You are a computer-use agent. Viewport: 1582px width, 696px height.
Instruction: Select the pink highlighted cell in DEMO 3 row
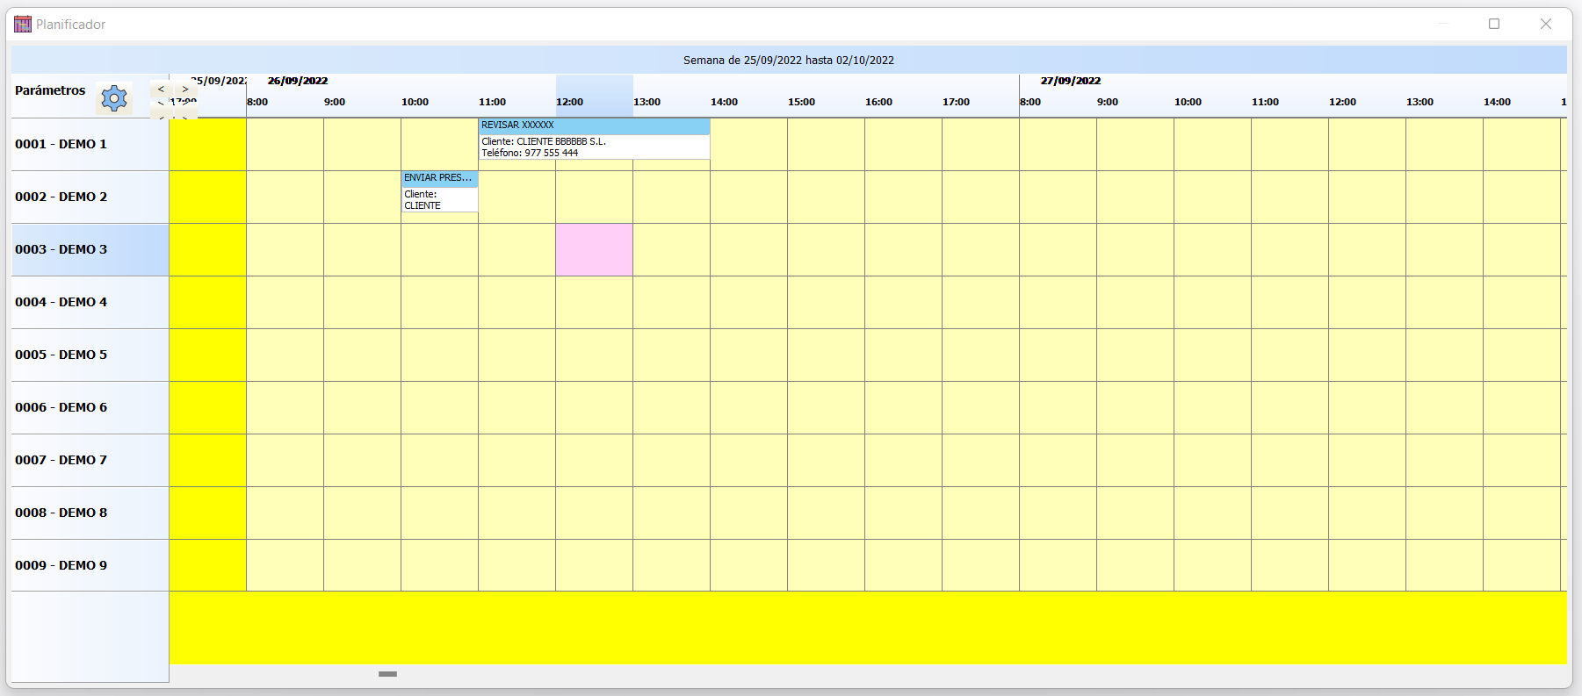point(594,249)
